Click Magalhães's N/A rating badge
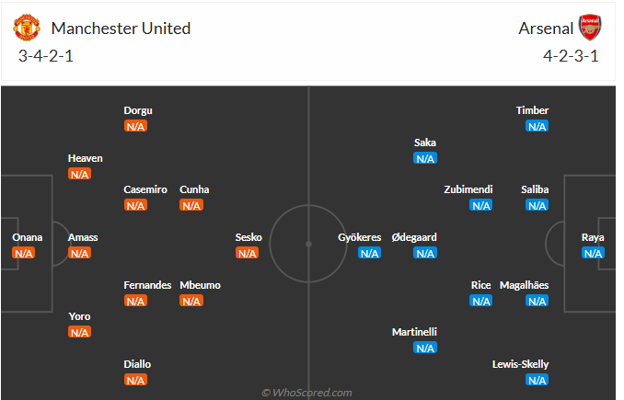624x400 pixels. [x=537, y=301]
